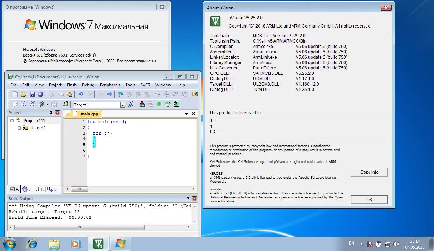Image resolution: width=434 pixels, height=251 pixels.
Task: Click Copy Info in About µVision
Action: click(x=369, y=172)
